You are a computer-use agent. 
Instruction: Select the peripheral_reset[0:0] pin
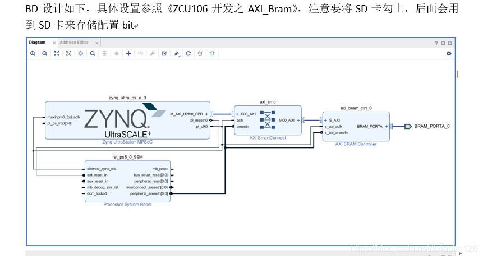[x=151, y=181]
